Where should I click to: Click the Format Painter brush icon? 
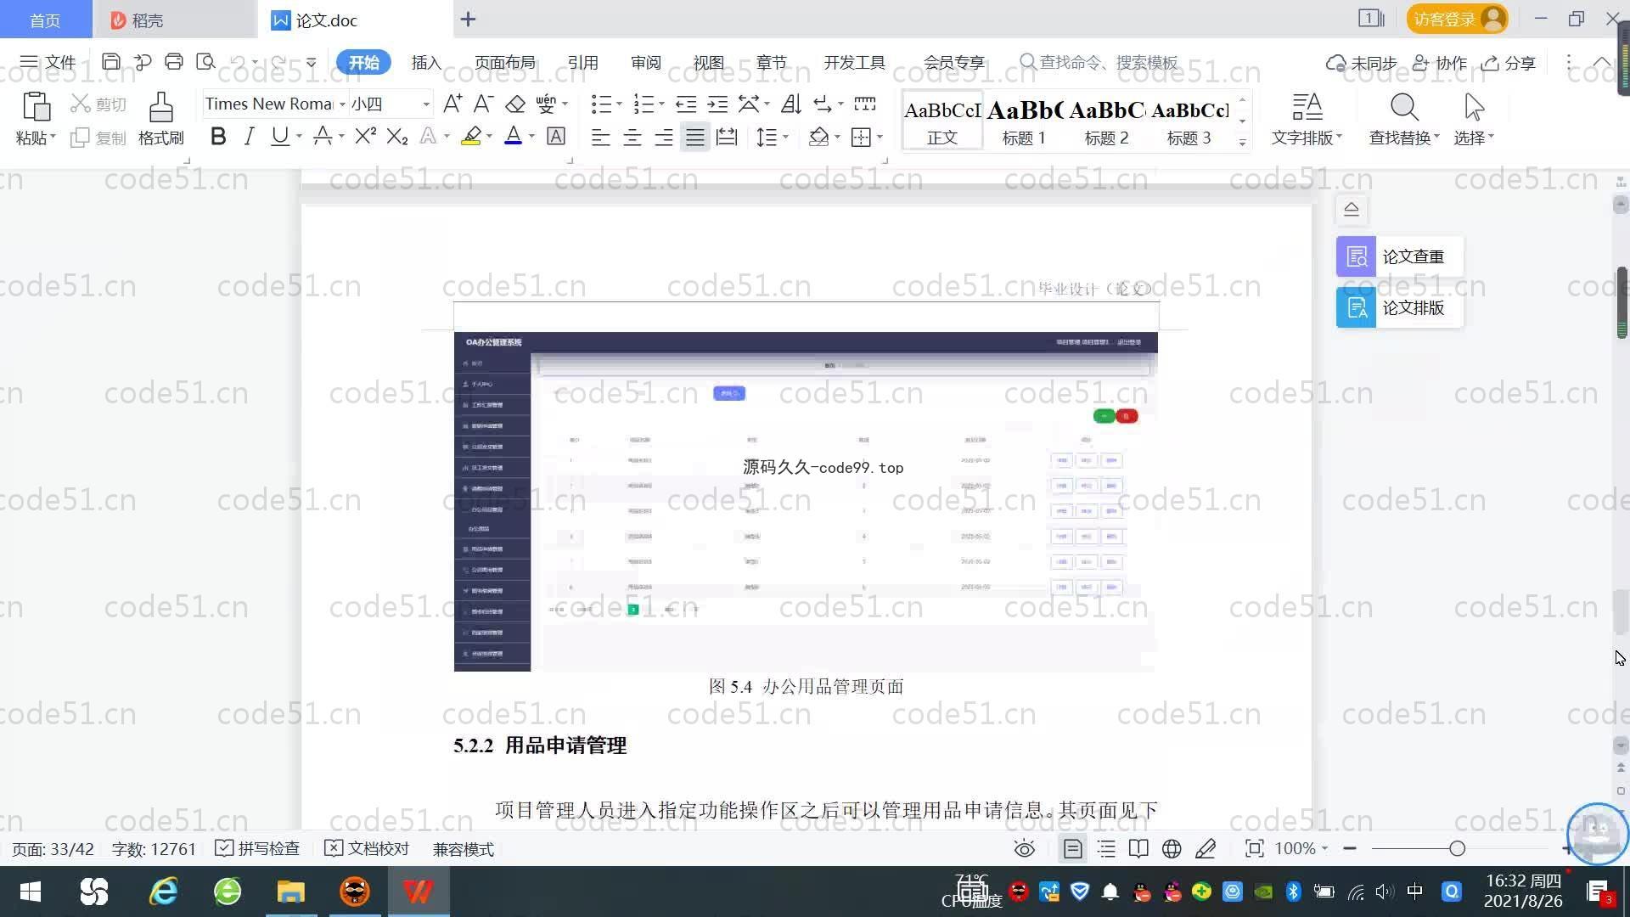coord(160,107)
